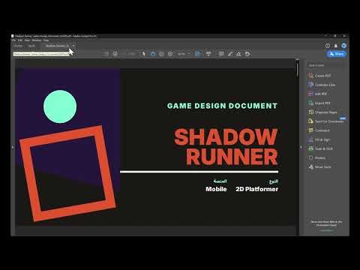360x270 pixels.
Task: Pick the arrow Selection tool
Action: [144, 54]
